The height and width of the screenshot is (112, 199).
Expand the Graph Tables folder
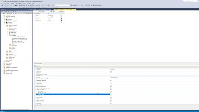(x=8, y=32)
